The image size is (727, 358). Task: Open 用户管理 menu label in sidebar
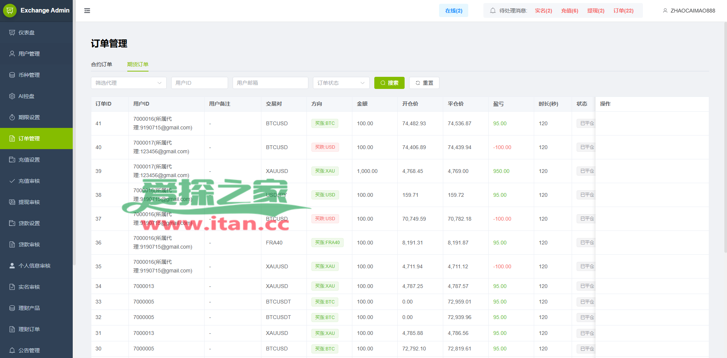click(x=29, y=54)
